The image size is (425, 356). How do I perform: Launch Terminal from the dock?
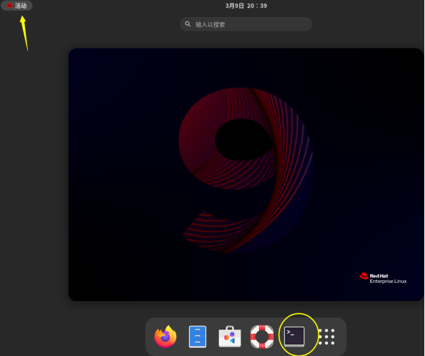pyautogui.click(x=294, y=336)
